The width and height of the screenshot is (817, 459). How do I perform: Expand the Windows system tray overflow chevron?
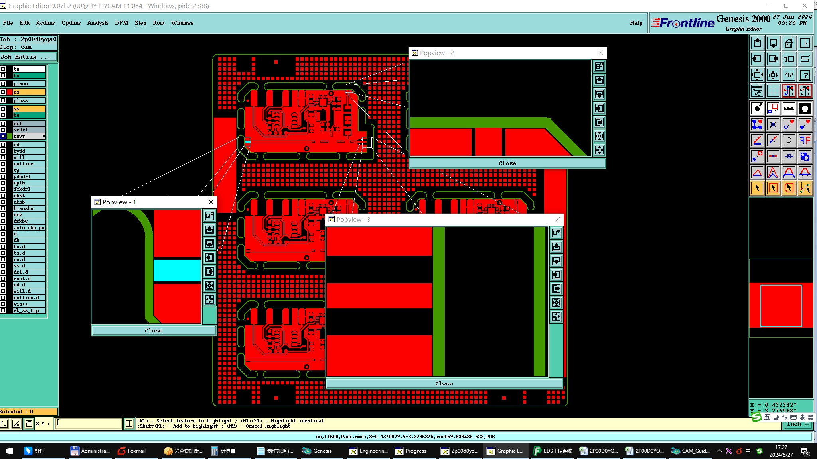tap(719, 451)
